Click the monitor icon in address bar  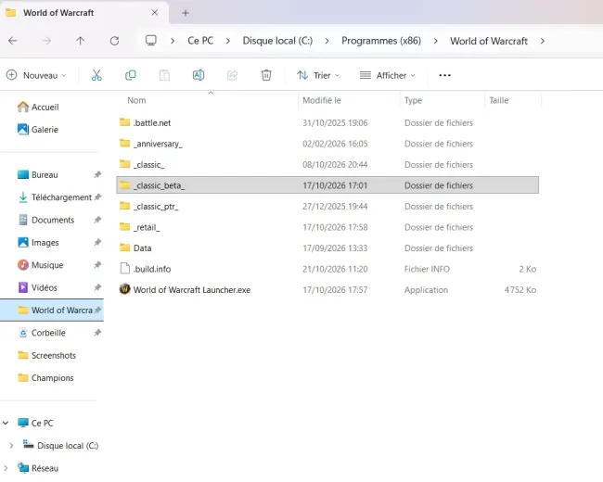tap(150, 41)
